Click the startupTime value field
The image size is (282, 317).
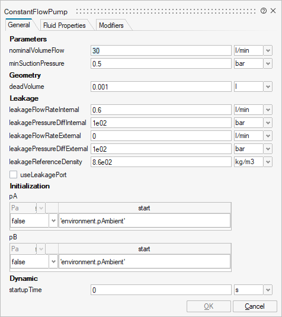161,290
